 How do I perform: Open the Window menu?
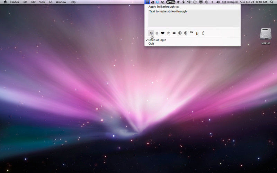61,2
